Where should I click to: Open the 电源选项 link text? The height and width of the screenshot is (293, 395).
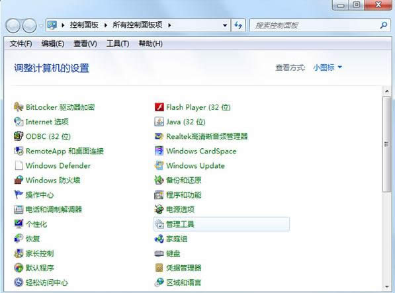(x=181, y=209)
